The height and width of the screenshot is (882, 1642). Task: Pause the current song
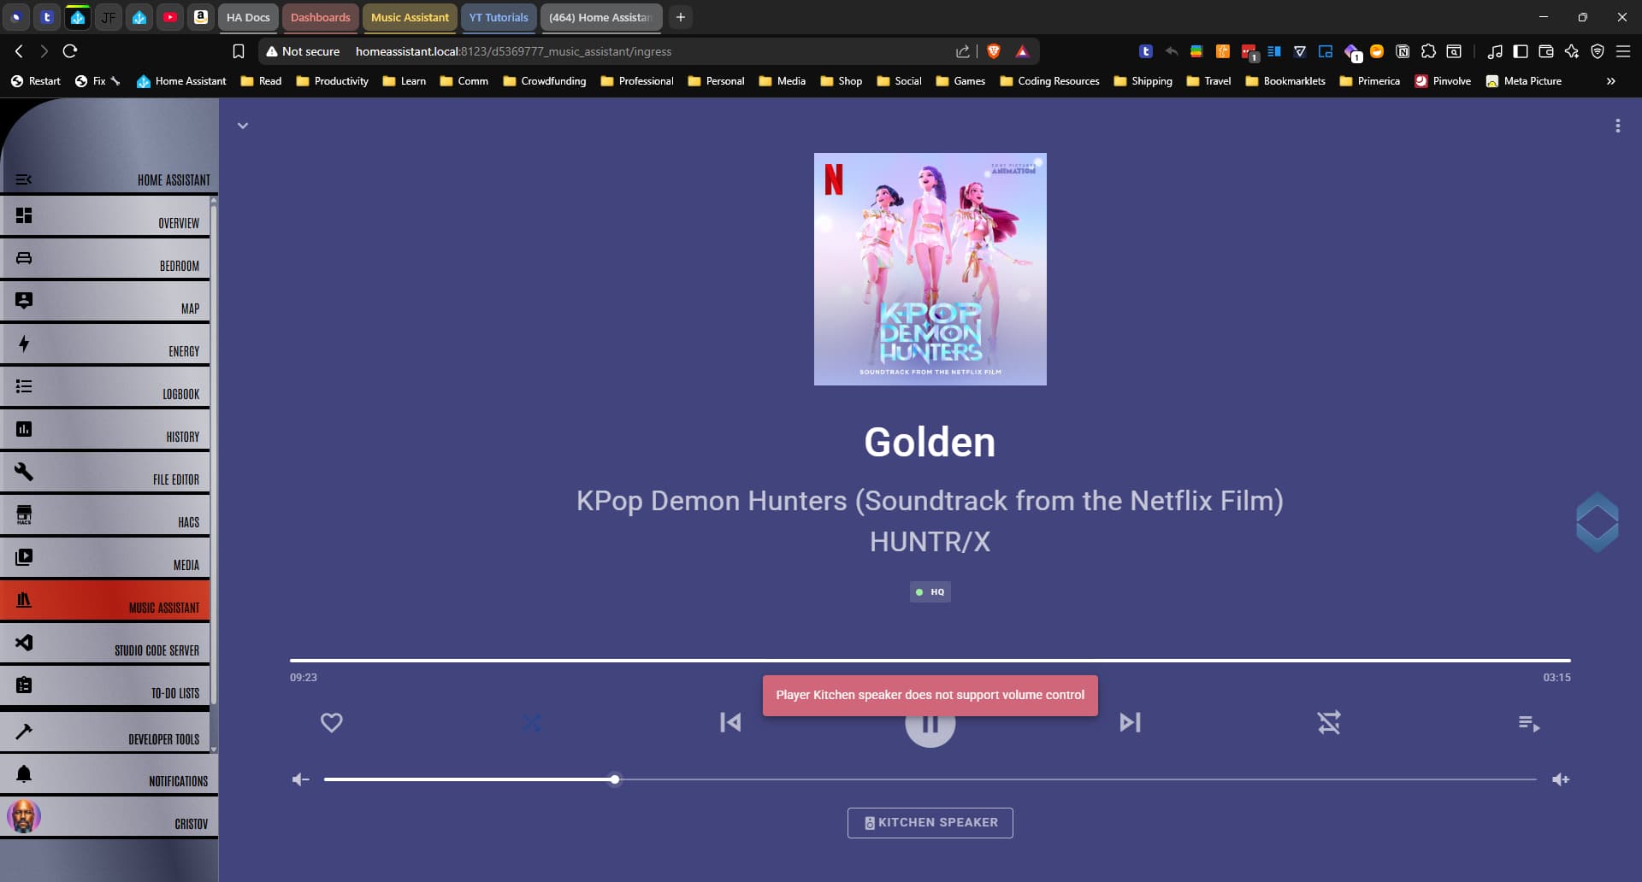coord(930,725)
